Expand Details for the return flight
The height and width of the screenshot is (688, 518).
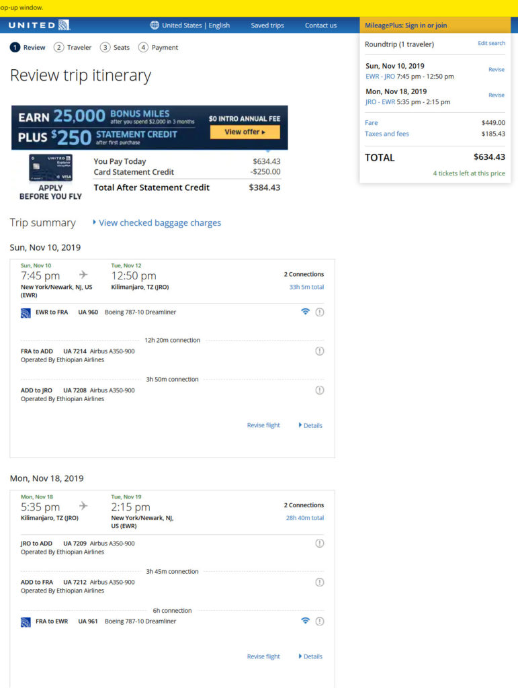[x=310, y=656]
